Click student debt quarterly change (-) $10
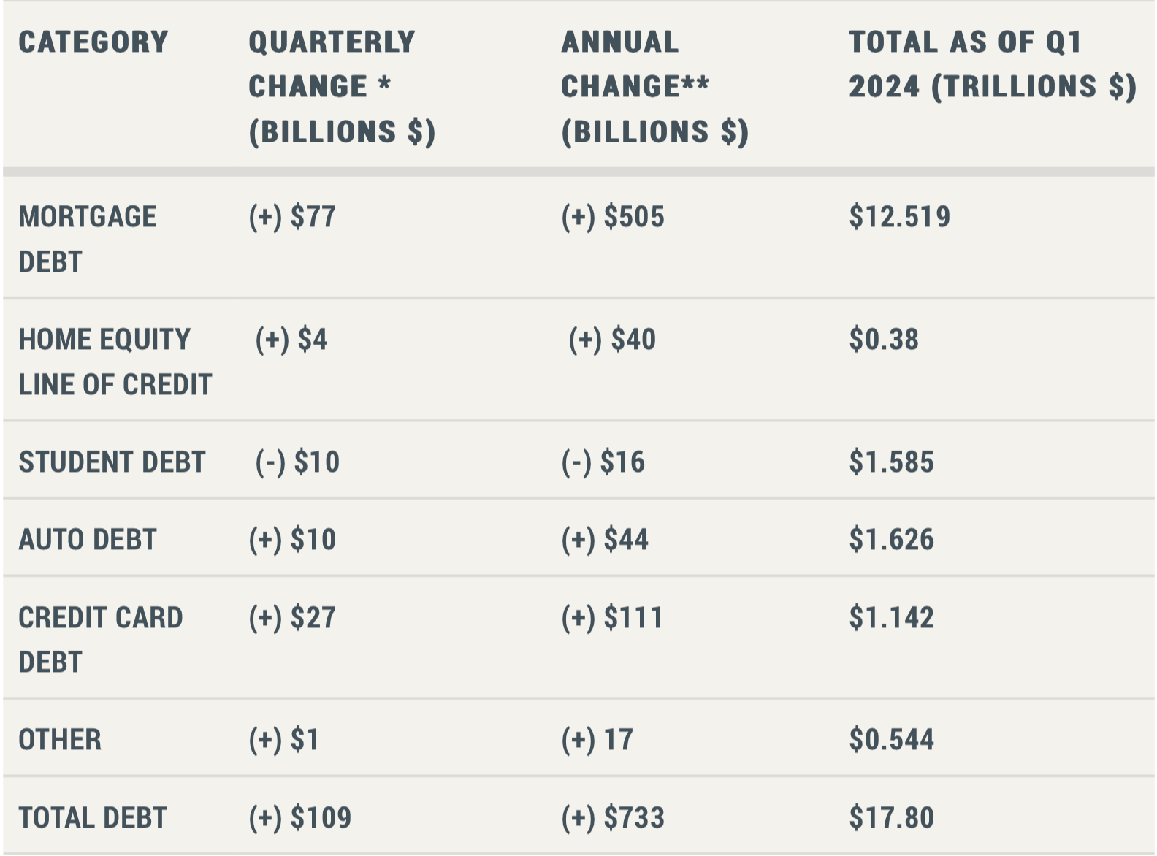This screenshot has width=1157, height=856. 297,462
